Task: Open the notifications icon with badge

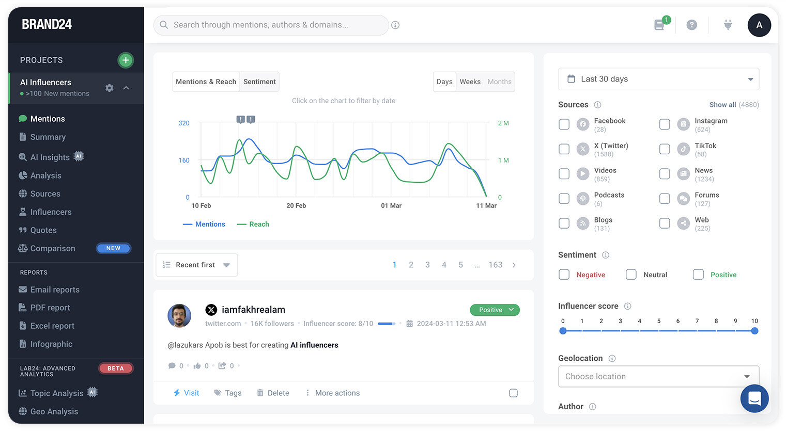Action: click(x=660, y=25)
